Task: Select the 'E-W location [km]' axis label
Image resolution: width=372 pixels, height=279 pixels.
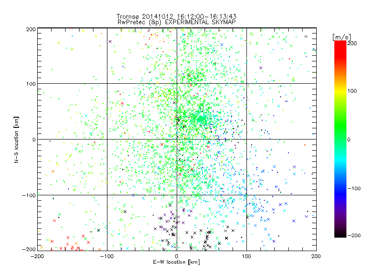Action: click(176, 262)
